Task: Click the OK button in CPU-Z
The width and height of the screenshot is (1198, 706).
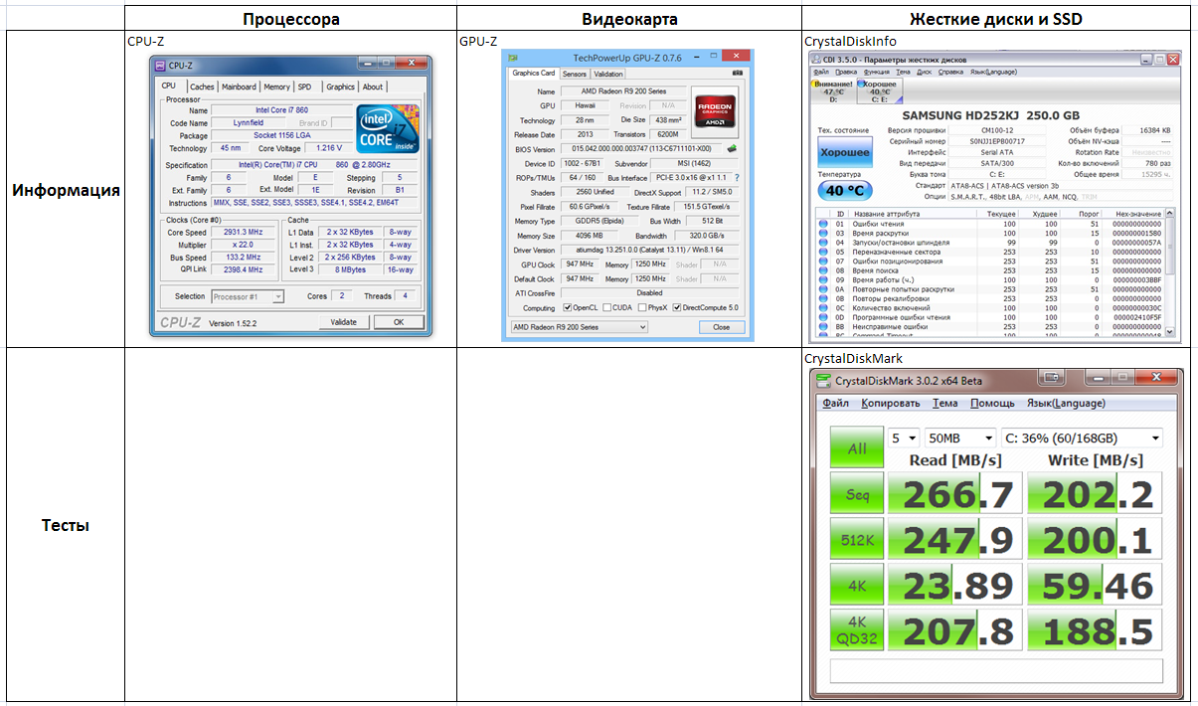Action: (x=398, y=322)
